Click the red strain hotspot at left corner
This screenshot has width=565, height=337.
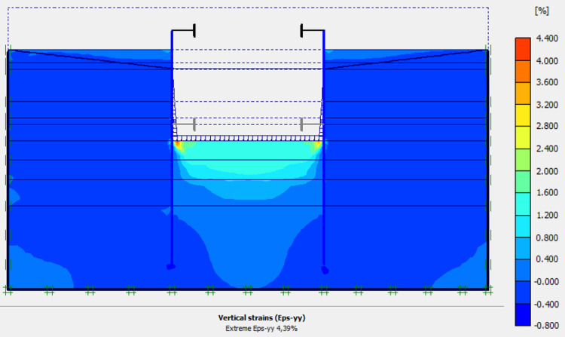click(x=177, y=145)
